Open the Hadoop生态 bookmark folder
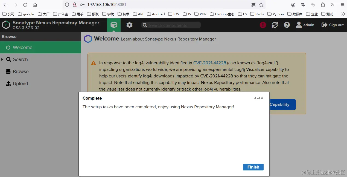The width and height of the screenshot is (347, 177). pos(222,14)
